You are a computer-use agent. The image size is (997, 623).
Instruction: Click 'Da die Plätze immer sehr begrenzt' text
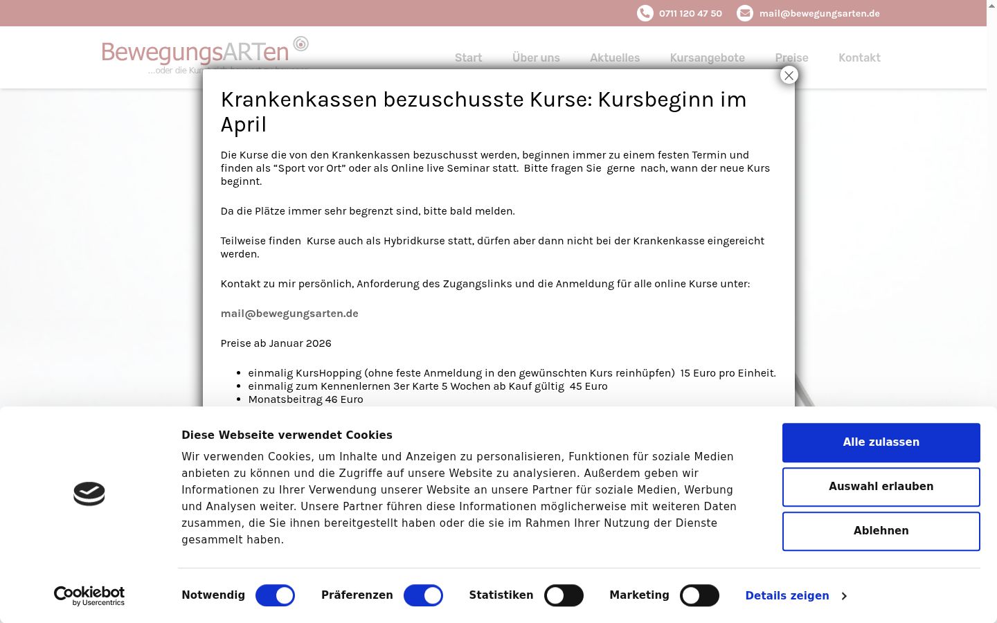tap(368, 210)
